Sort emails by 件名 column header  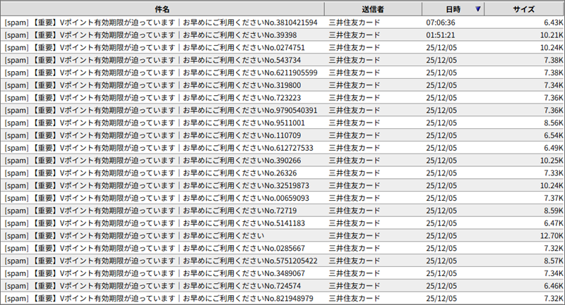click(162, 9)
